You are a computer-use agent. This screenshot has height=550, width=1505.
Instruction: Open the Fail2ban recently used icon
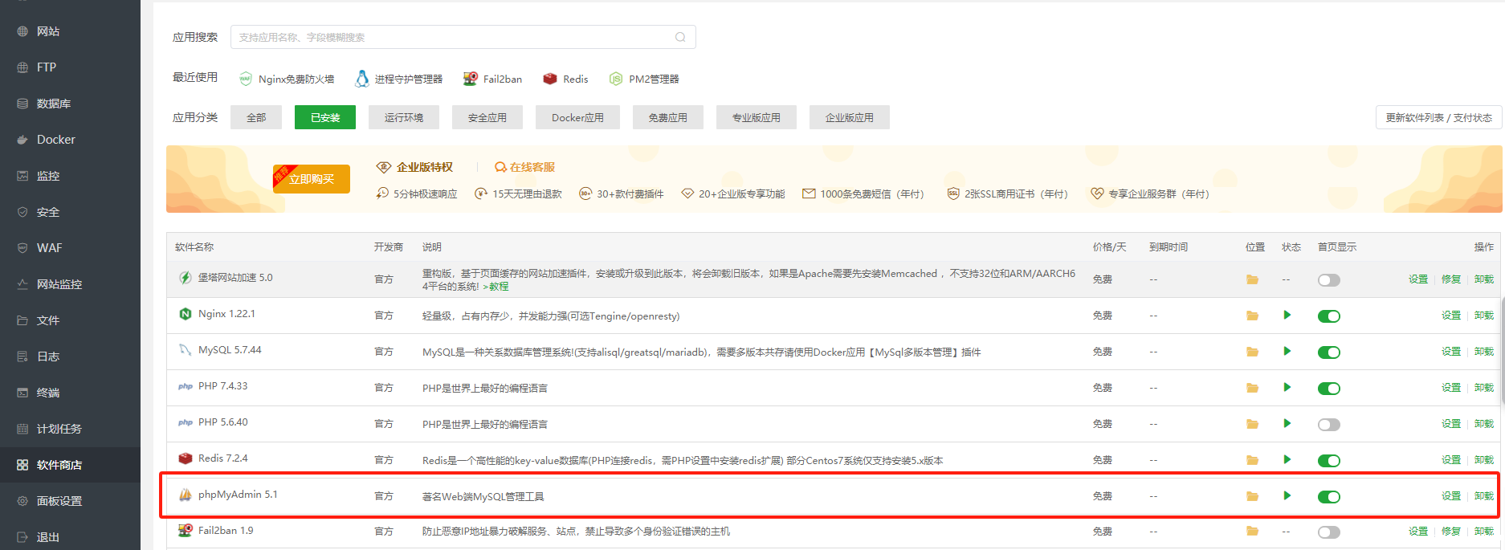pos(471,79)
